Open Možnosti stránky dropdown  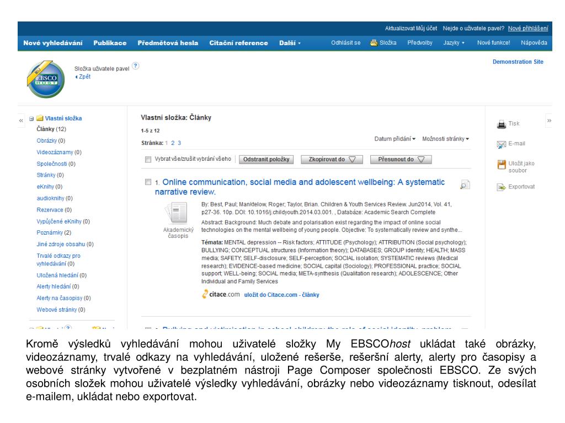pyautogui.click(x=445, y=139)
